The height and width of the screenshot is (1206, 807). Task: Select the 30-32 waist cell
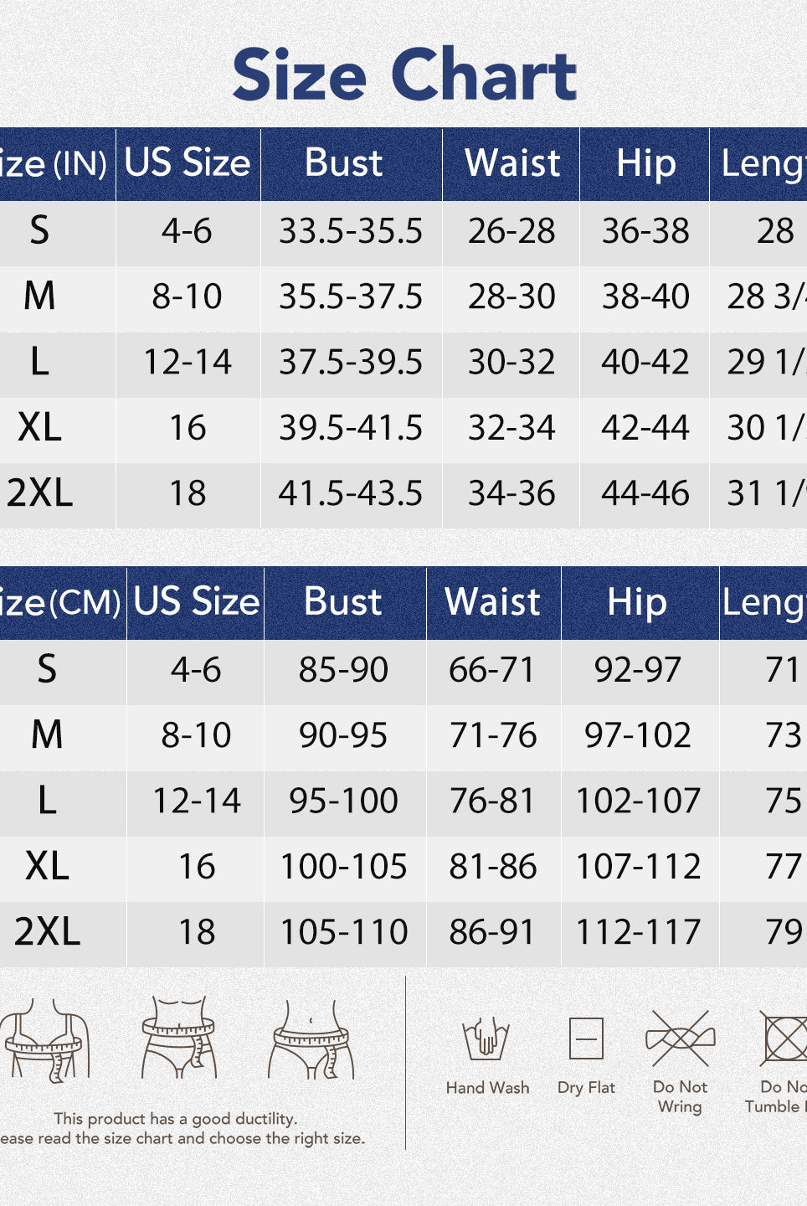511,363
